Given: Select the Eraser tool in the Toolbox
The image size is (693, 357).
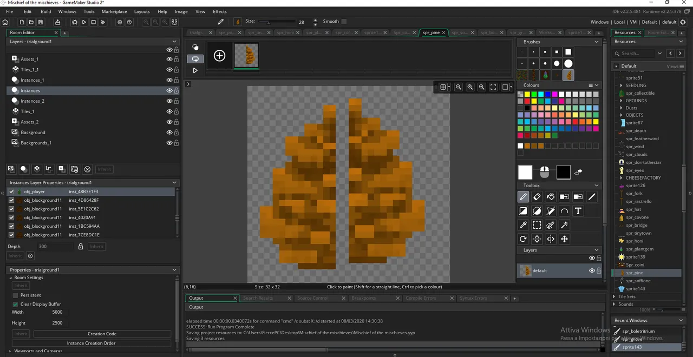Looking at the screenshot, I should point(537,197).
